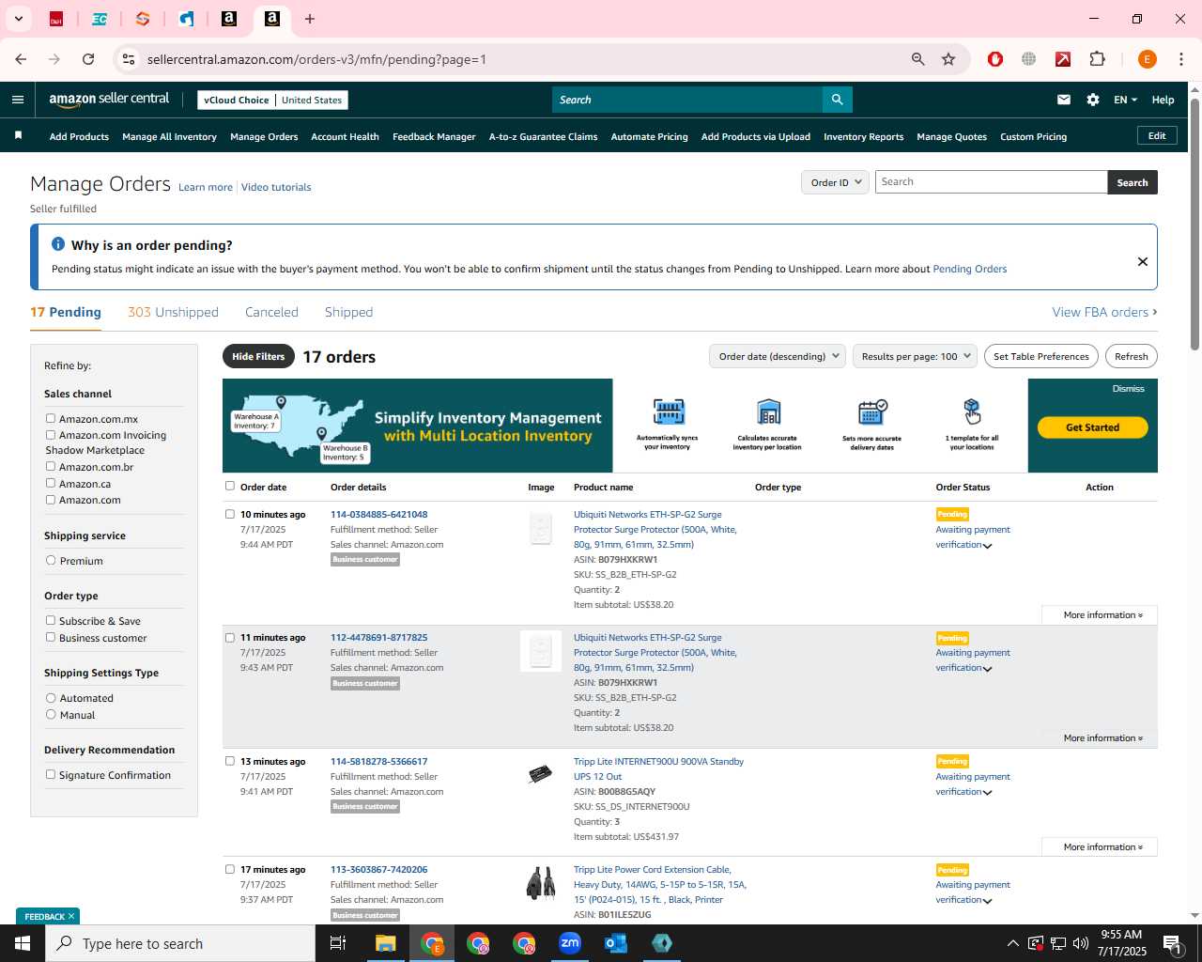1202x962 pixels.
Task: Open the Results per page dropdown
Action: 915,356
